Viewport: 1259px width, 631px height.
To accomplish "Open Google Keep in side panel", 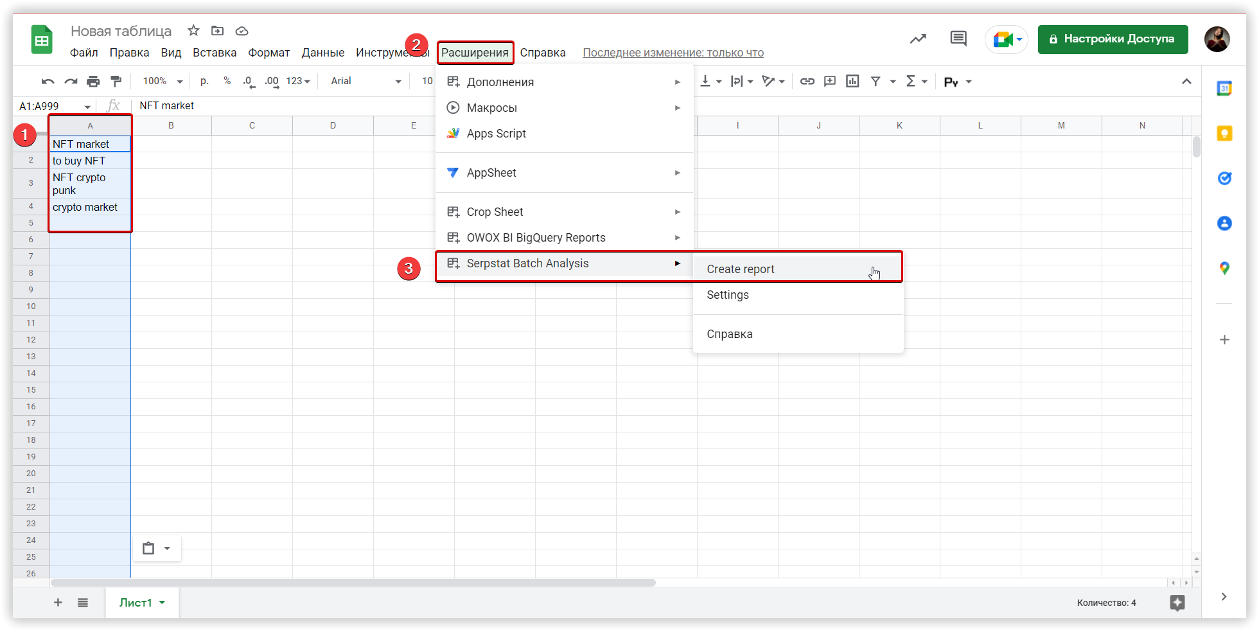I will [1224, 134].
